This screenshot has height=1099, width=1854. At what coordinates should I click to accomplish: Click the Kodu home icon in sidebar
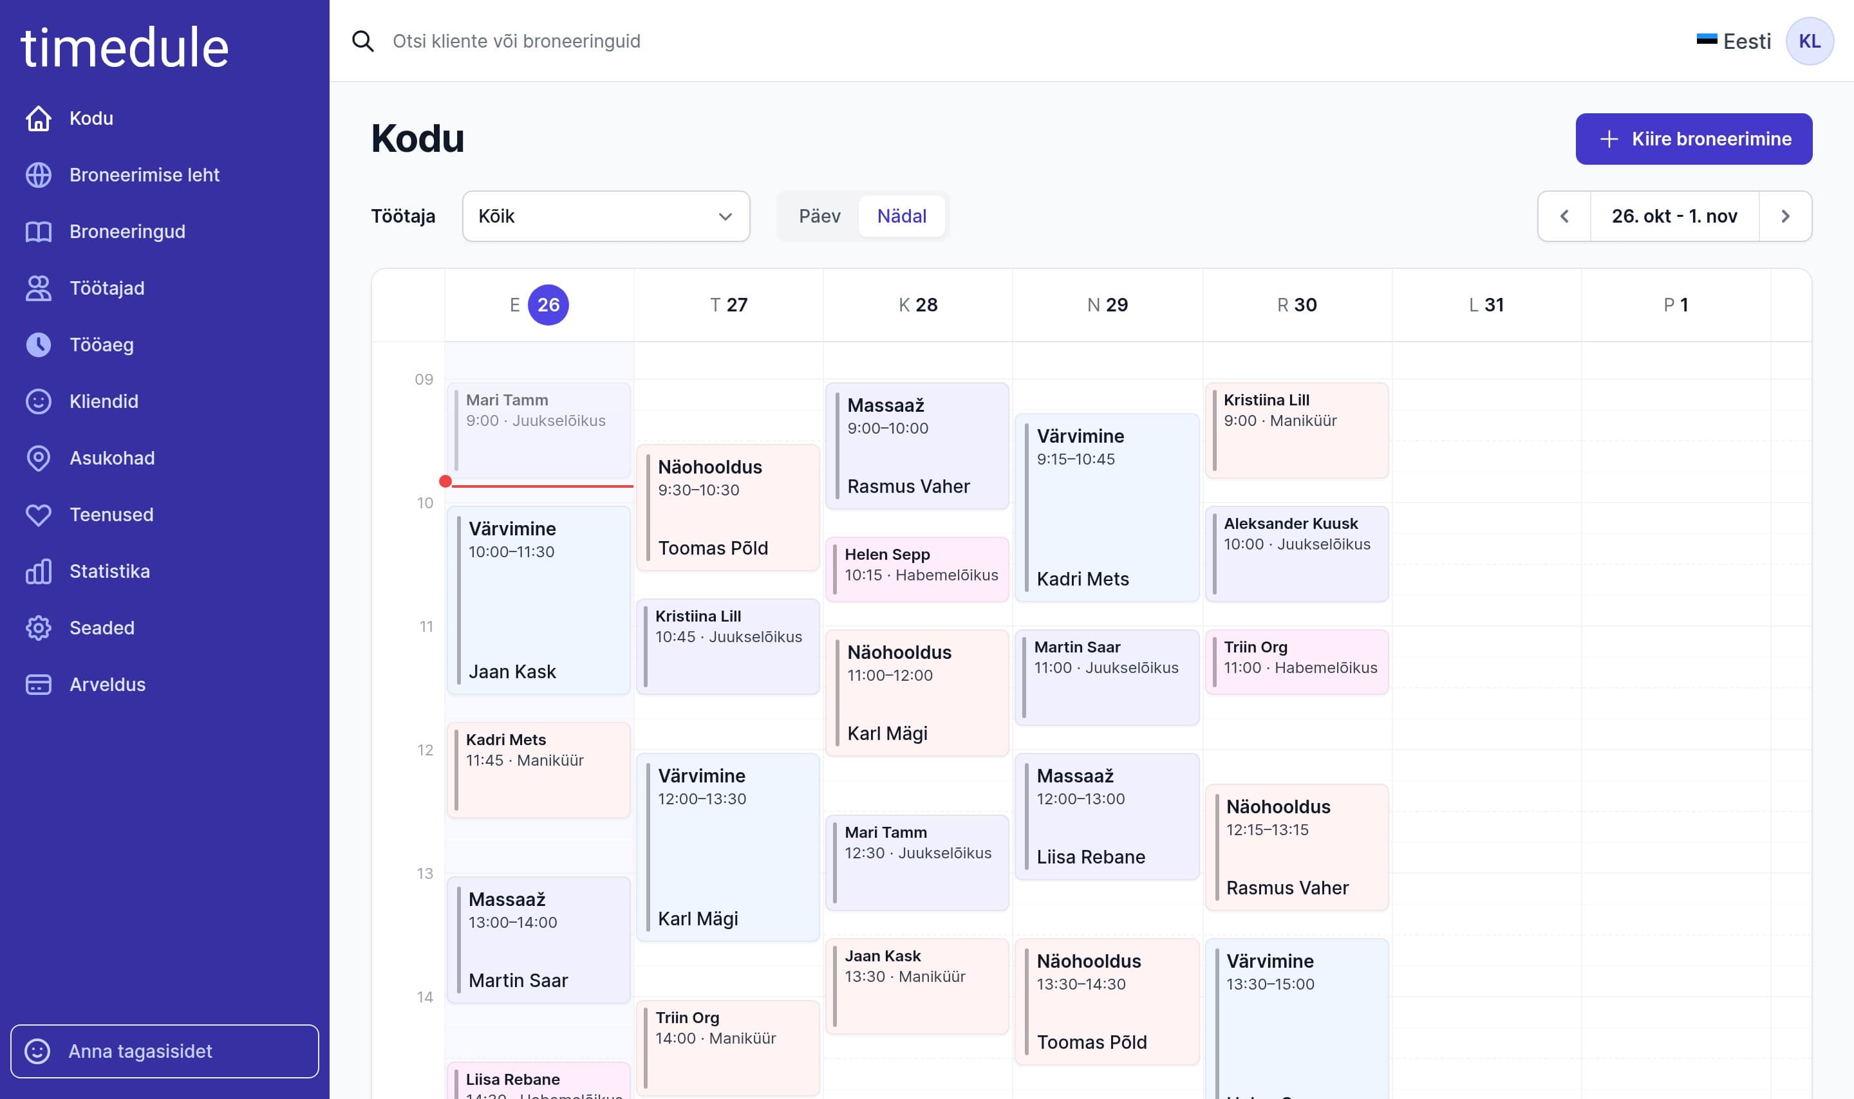tap(39, 118)
